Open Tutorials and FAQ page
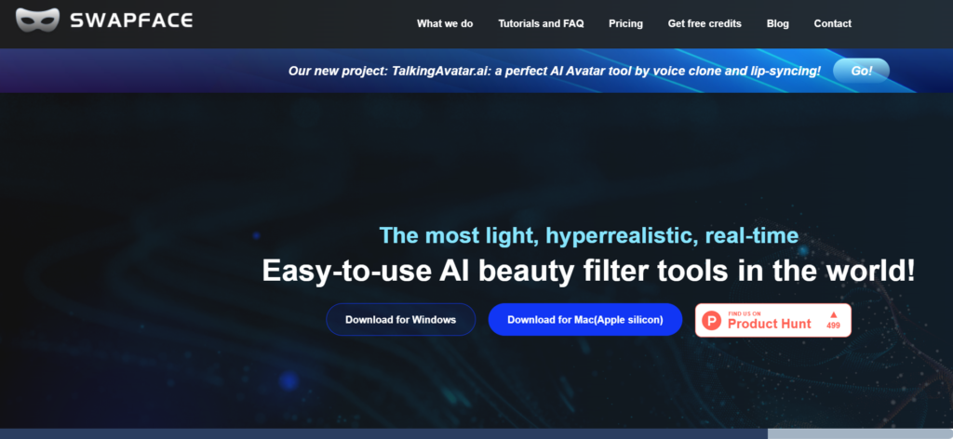The width and height of the screenshot is (953, 439). point(541,23)
